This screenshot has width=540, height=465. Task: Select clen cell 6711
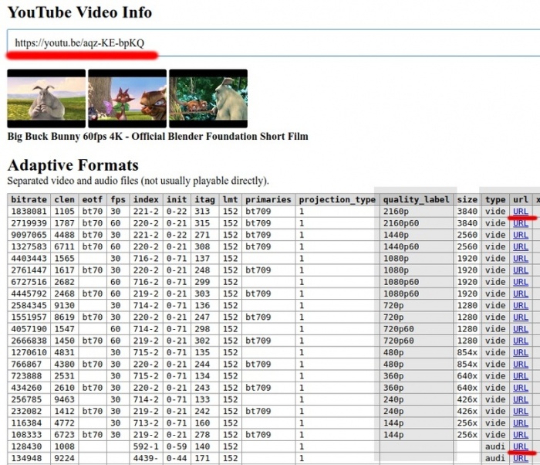pyautogui.click(x=64, y=246)
